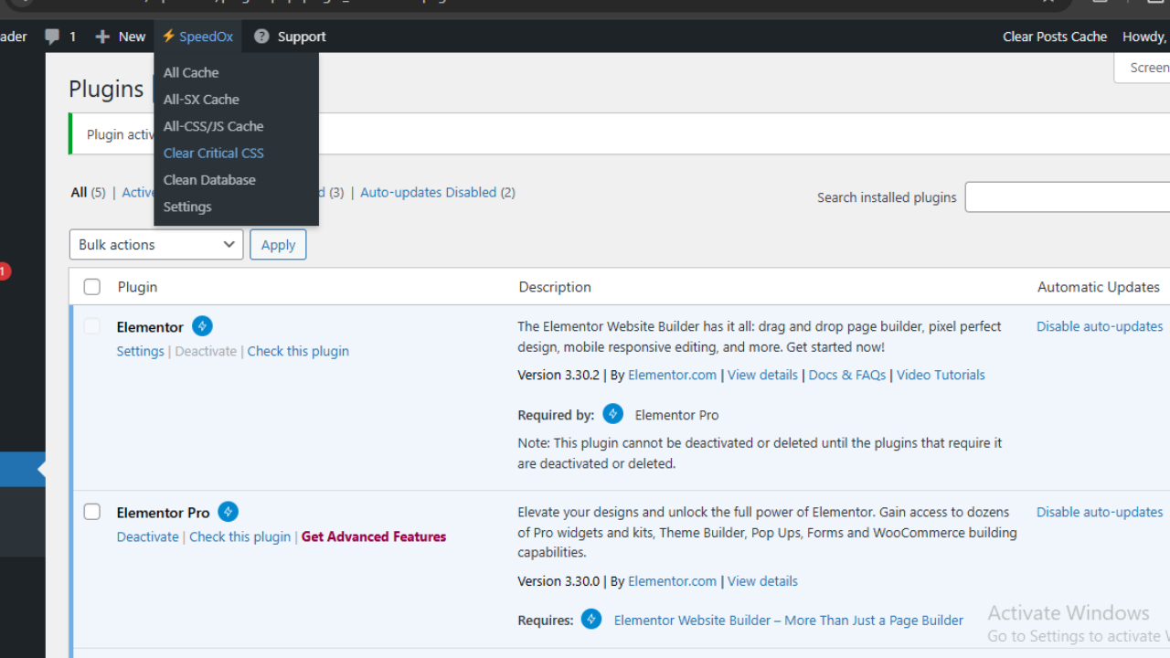
Task: Choose Clean Database in SpeedOx menu
Action: [209, 180]
